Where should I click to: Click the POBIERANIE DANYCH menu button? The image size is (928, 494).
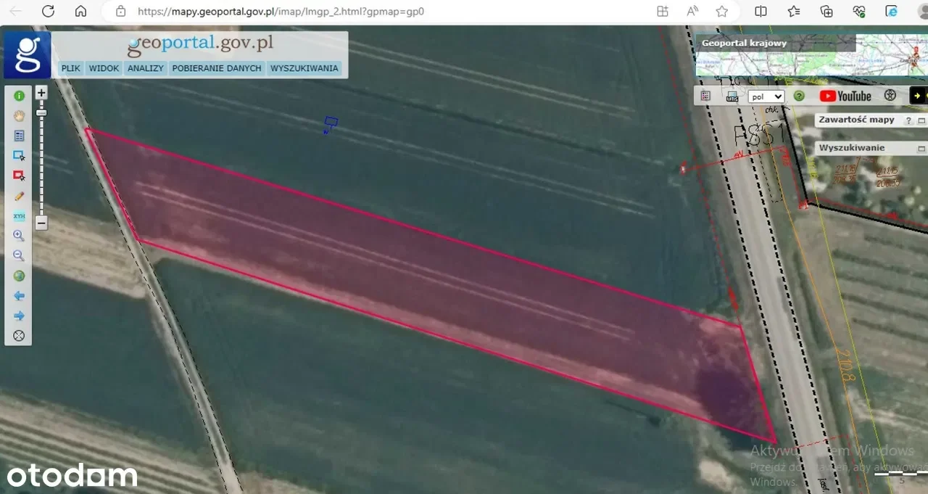[x=216, y=68]
